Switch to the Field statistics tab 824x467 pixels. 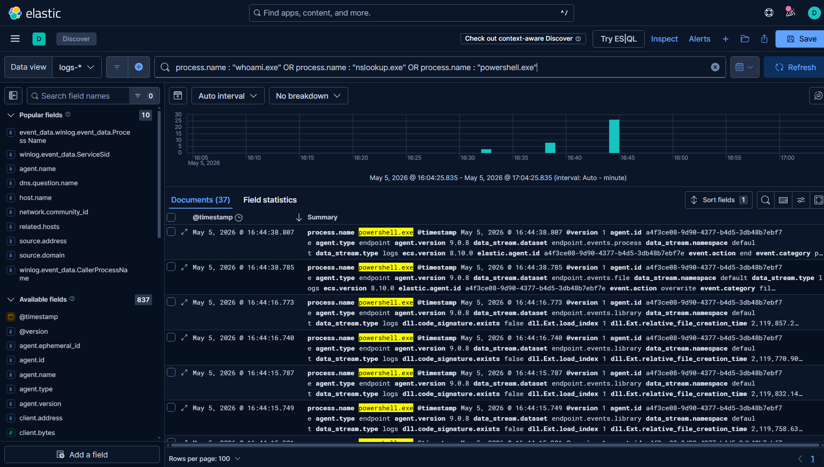click(270, 200)
